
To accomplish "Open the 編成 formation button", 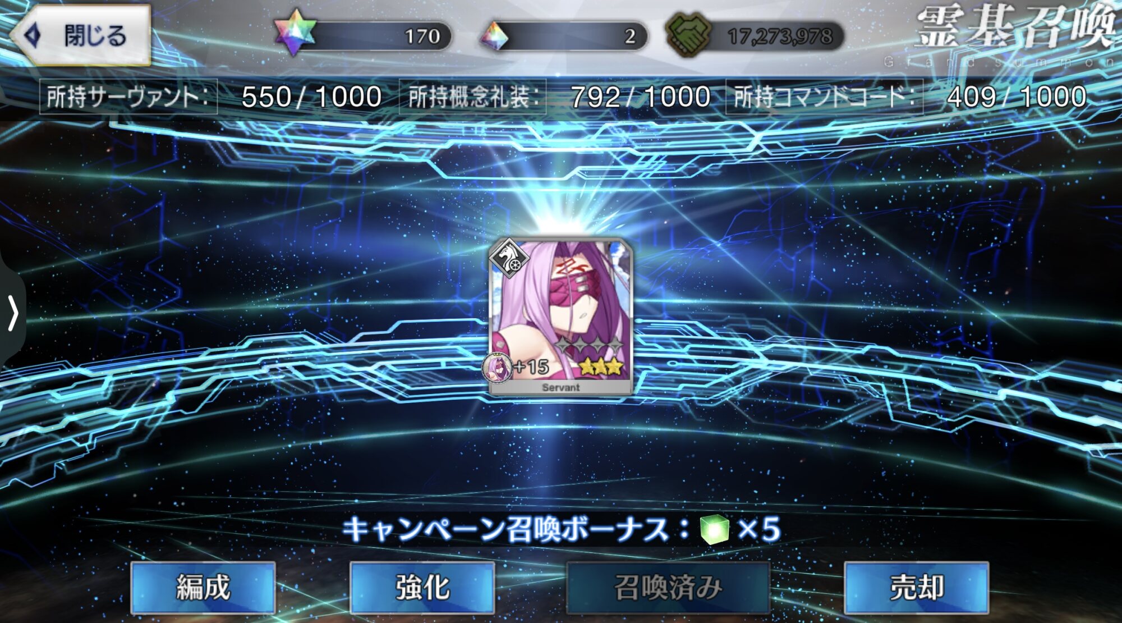I will (x=203, y=588).
